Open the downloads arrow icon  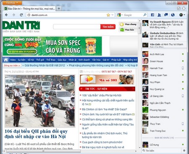pyautogui.click(x=184, y=8)
